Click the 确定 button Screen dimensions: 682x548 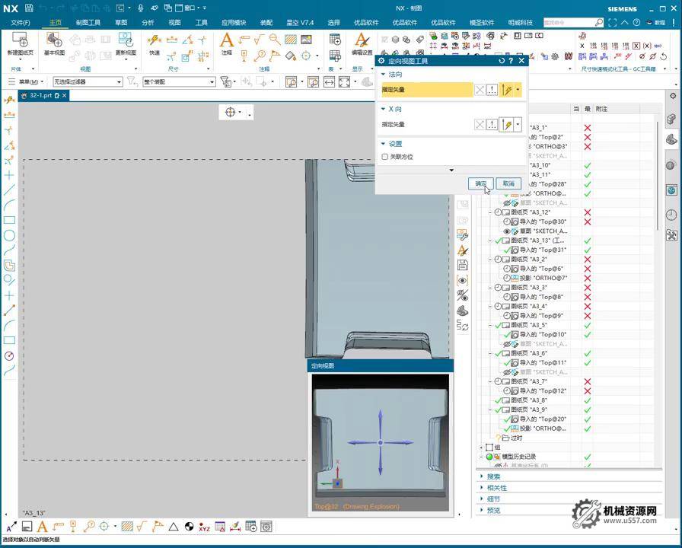tap(481, 183)
